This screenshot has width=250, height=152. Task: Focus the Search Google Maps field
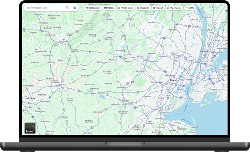[x=51, y=7]
